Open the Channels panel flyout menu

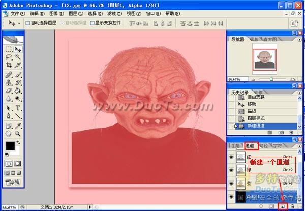(x=299, y=146)
